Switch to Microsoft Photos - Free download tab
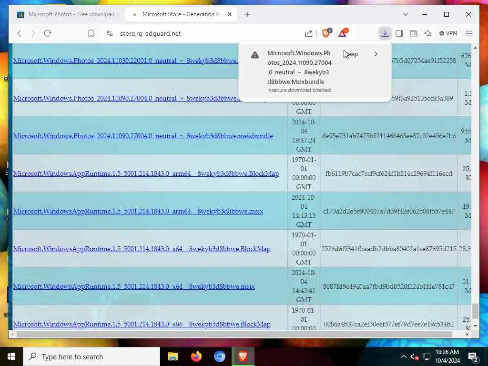The width and height of the screenshot is (488, 366). [x=67, y=14]
